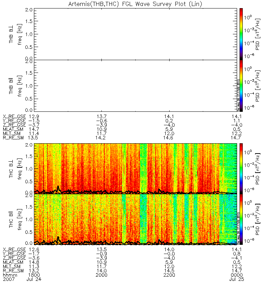Viewport: 265px width, 283px height.
Task: Click the R_RE_SM value '14.2'
Action: pyautogui.click(x=101, y=138)
